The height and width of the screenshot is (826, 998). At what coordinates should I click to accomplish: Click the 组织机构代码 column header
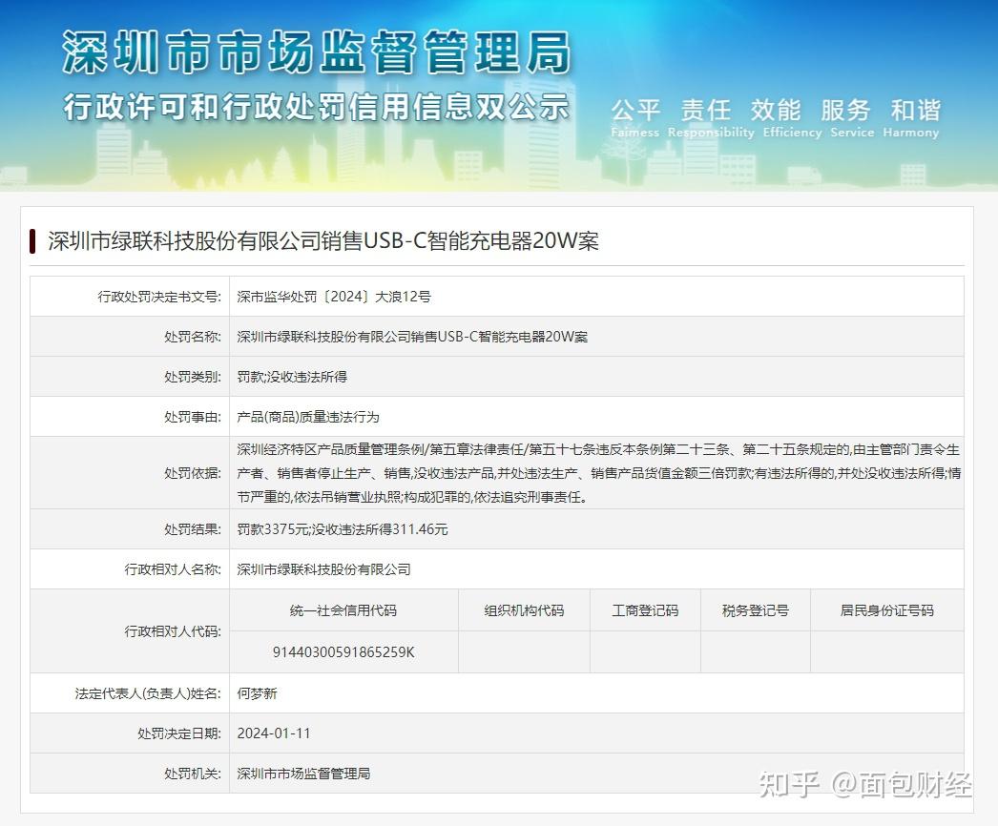click(525, 610)
